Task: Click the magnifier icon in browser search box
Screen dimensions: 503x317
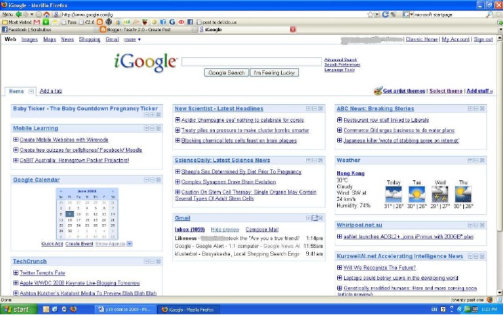Action: [x=489, y=14]
